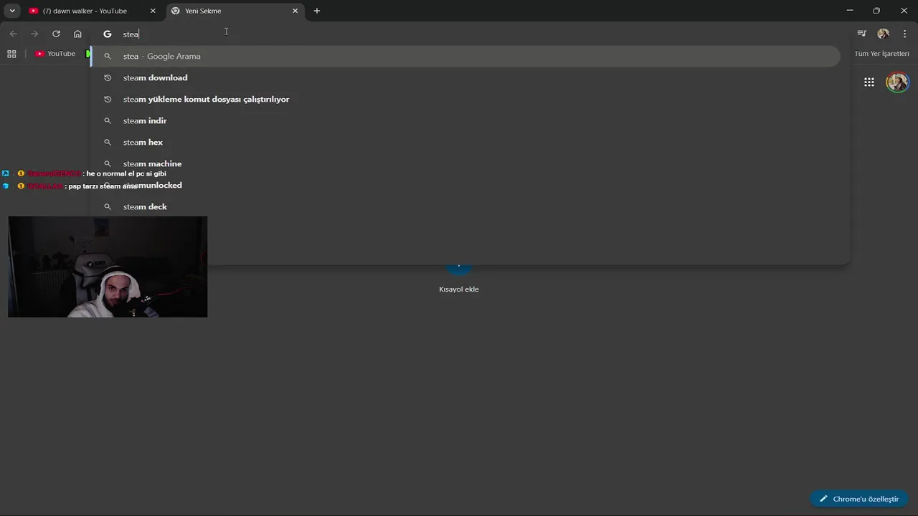Pick steam yükleme komut dosyası çalıştırılıyor suggestion
The height and width of the screenshot is (516, 918).
click(x=466, y=99)
